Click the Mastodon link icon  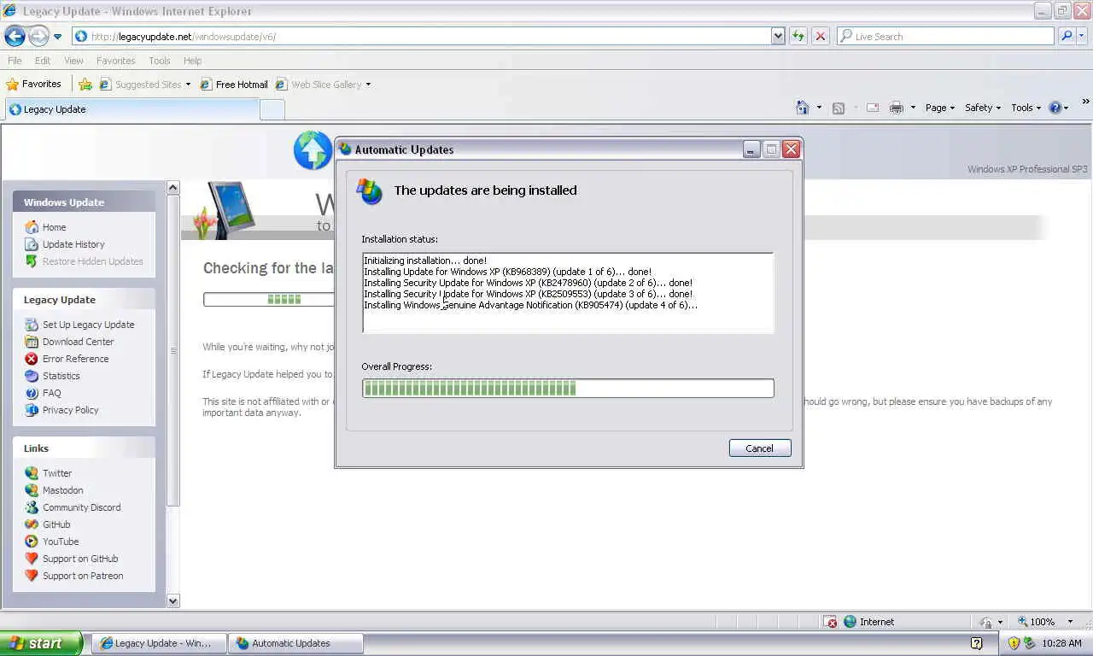32,490
